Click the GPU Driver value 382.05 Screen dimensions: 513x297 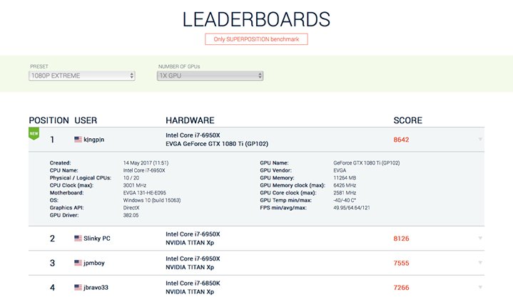131,215
